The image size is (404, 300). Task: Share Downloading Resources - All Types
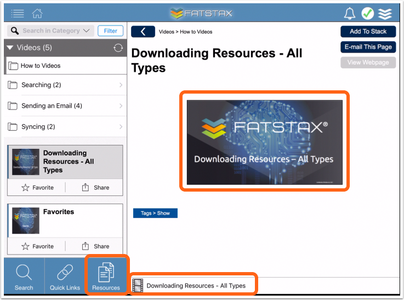[95, 188]
